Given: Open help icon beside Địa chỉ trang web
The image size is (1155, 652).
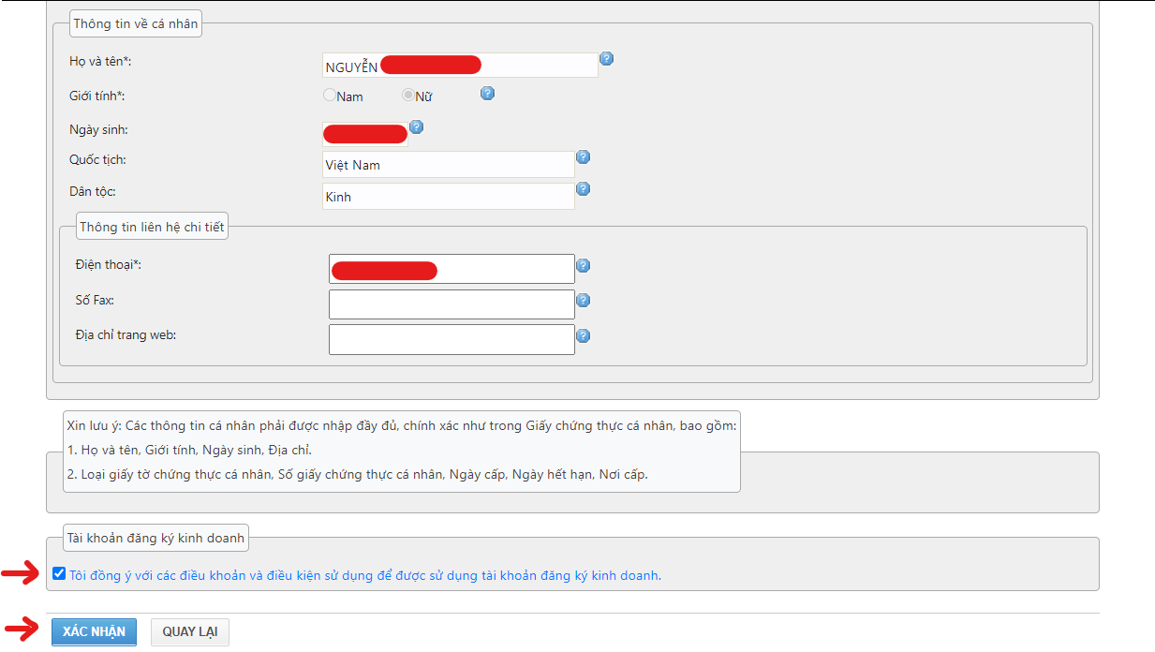Looking at the screenshot, I should tap(583, 336).
